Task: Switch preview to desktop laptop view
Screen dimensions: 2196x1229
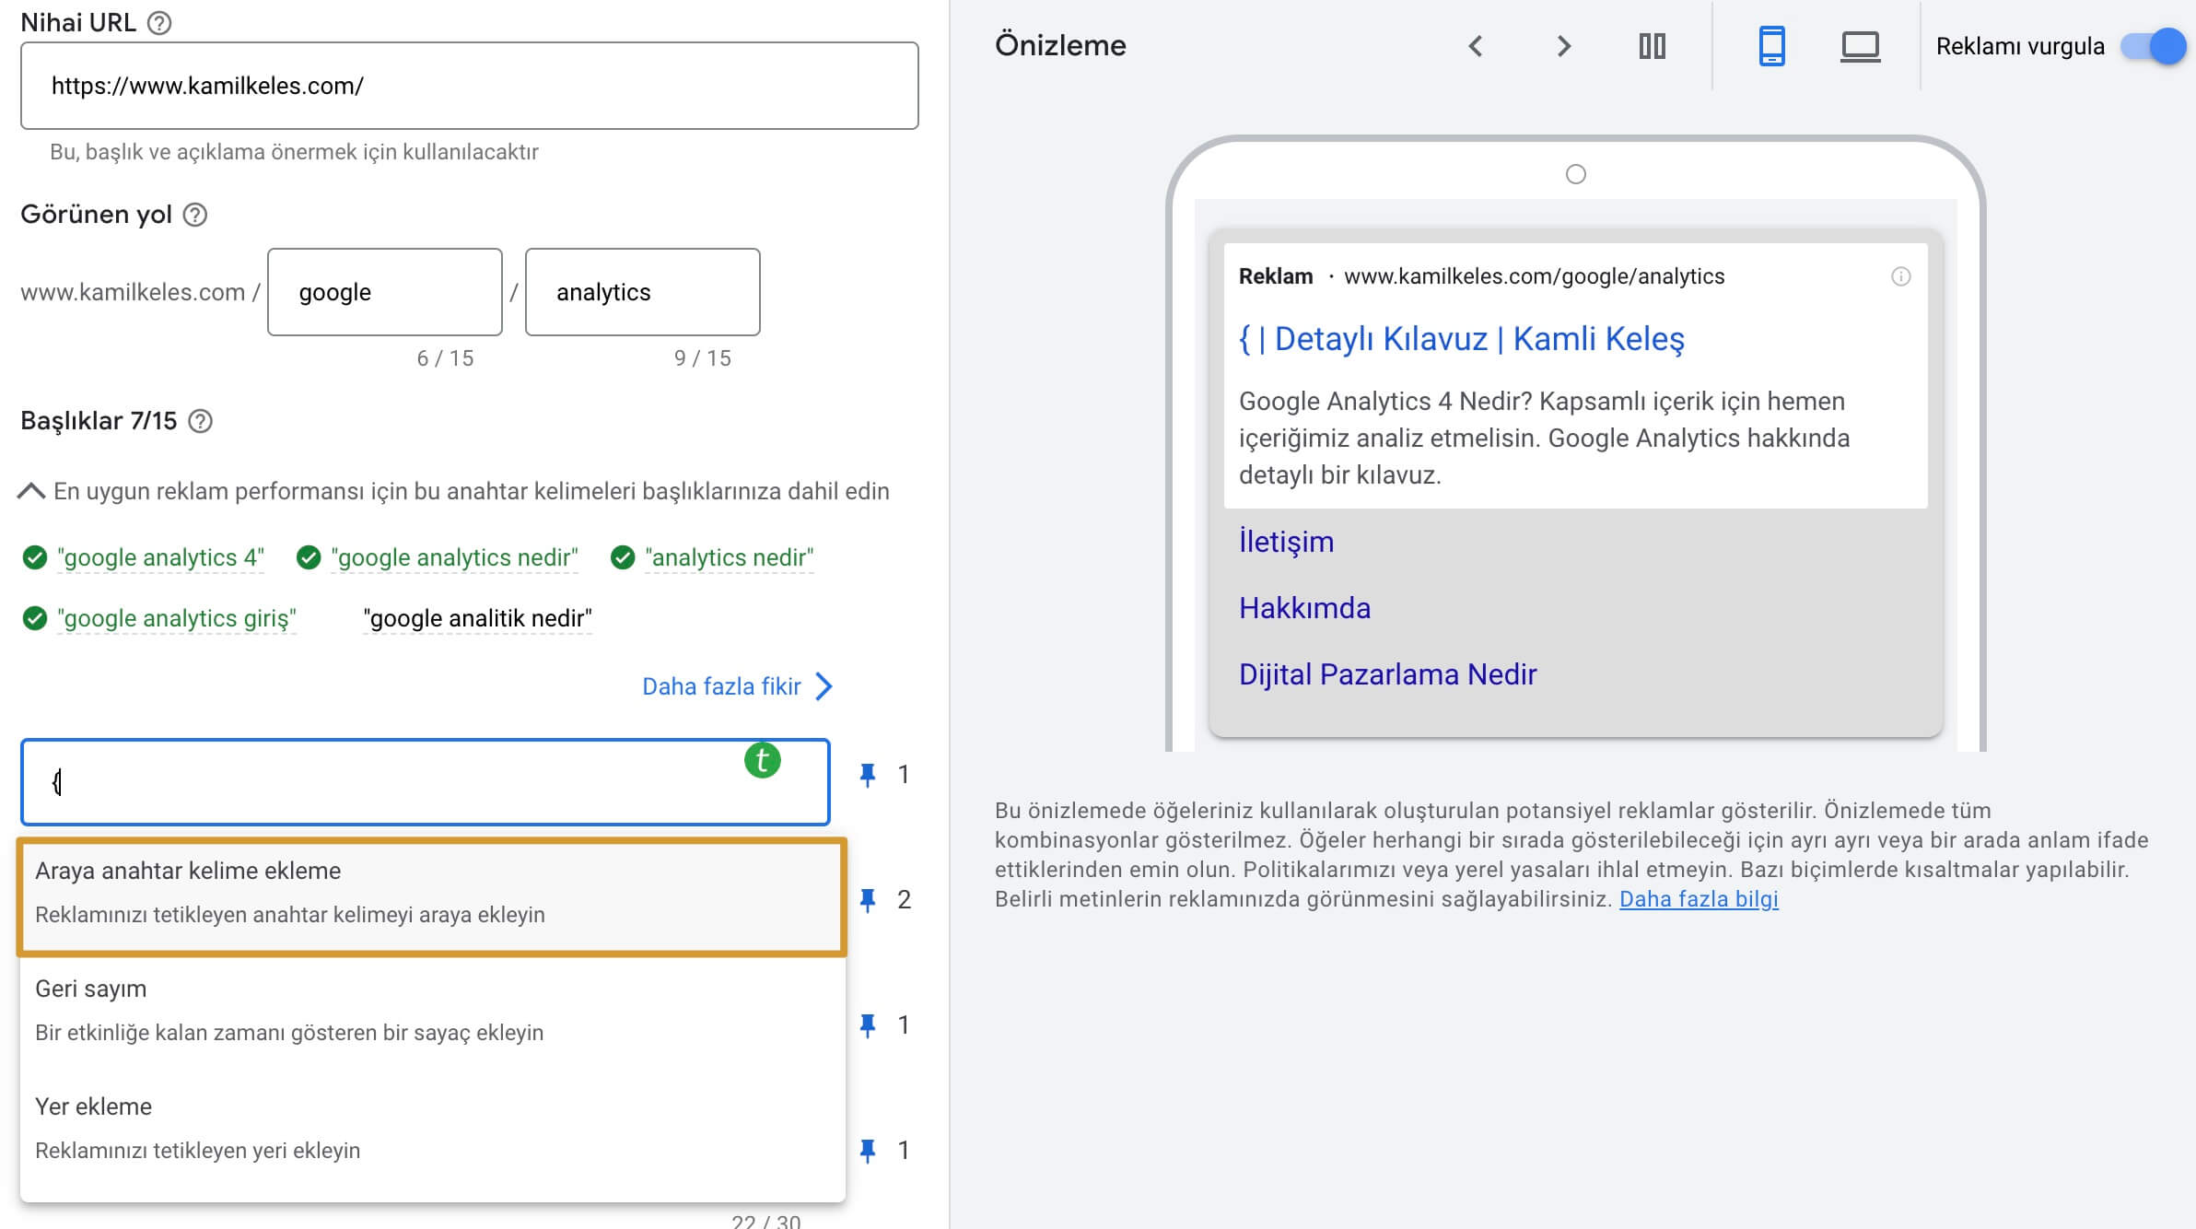Action: pyautogui.click(x=1860, y=46)
